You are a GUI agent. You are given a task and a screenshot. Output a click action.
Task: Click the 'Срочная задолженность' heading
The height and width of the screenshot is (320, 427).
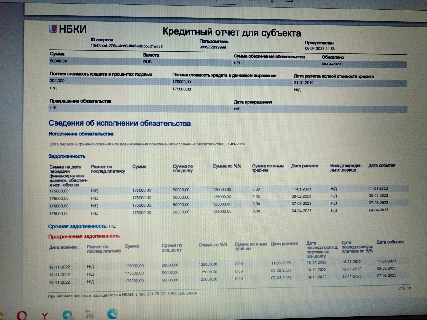pos(78,226)
